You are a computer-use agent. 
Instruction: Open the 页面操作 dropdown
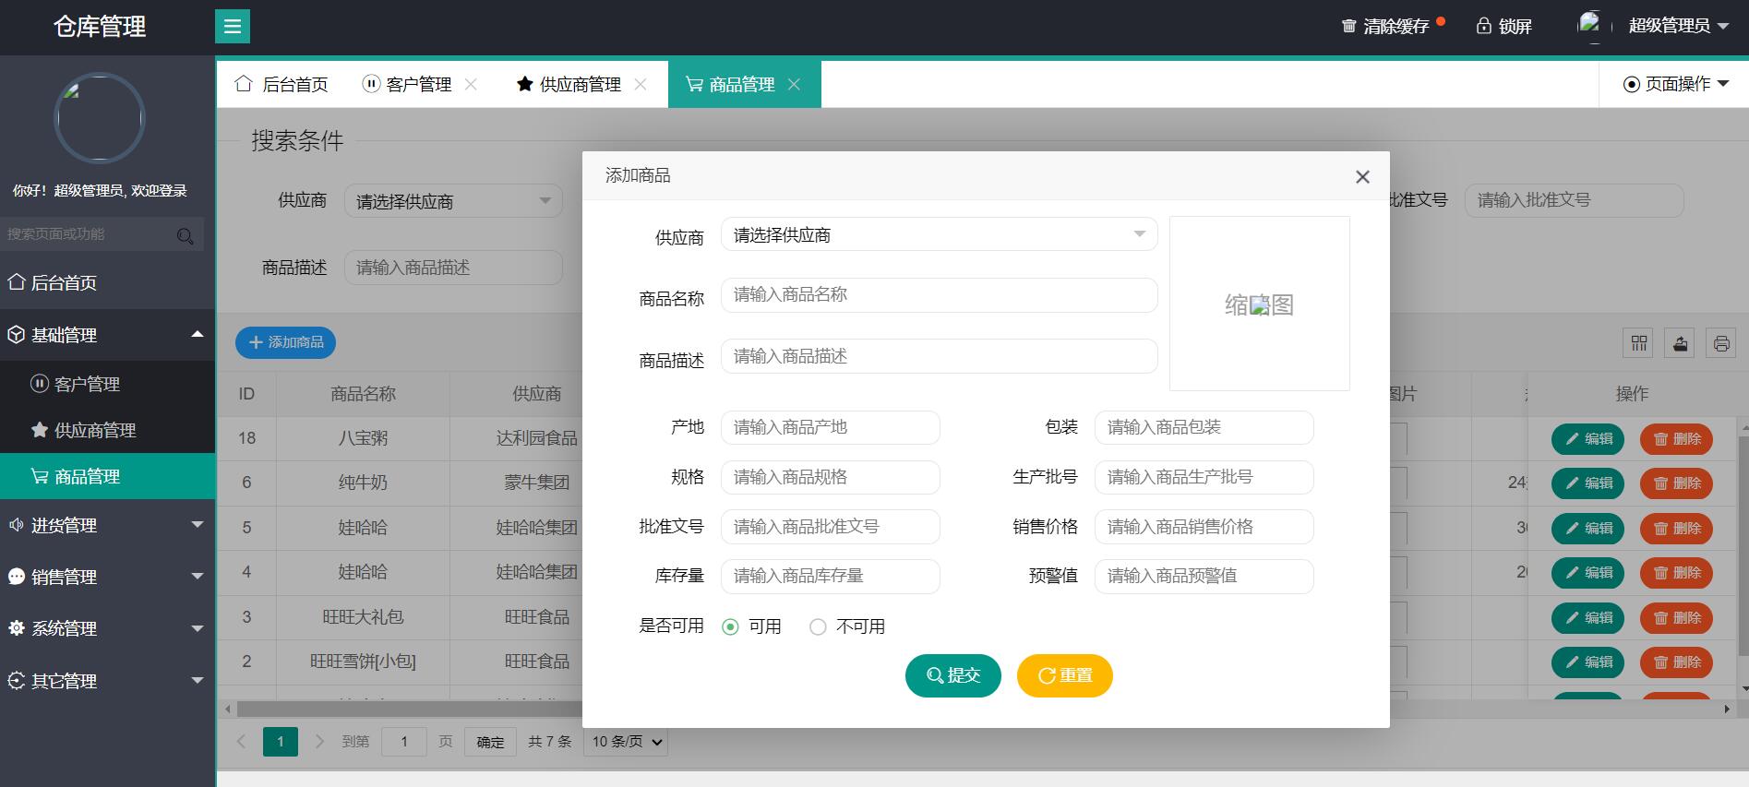pos(1675,84)
